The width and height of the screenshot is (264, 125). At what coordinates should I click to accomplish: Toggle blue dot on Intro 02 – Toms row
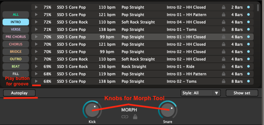coord(248,81)
